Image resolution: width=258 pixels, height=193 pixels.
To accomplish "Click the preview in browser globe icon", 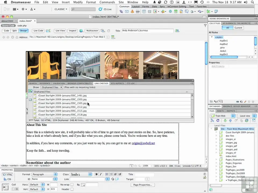I will tap(81, 31).
